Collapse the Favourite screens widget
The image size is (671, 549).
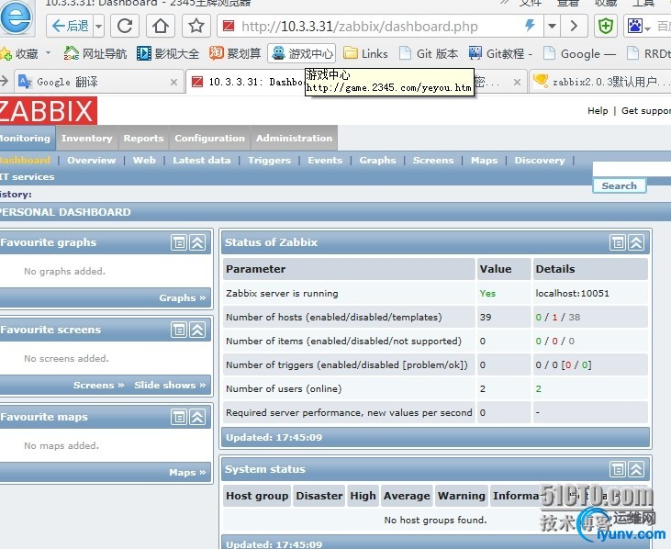(x=197, y=330)
